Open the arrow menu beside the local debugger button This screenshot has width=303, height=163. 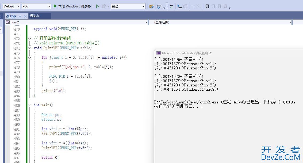click(x=93, y=6)
